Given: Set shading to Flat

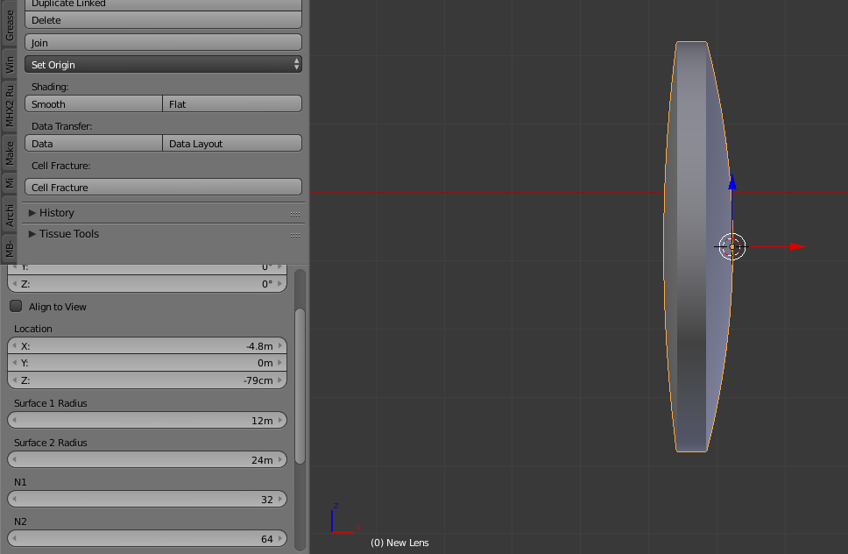Looking at the screenshot, I should (x=232, y=104).
